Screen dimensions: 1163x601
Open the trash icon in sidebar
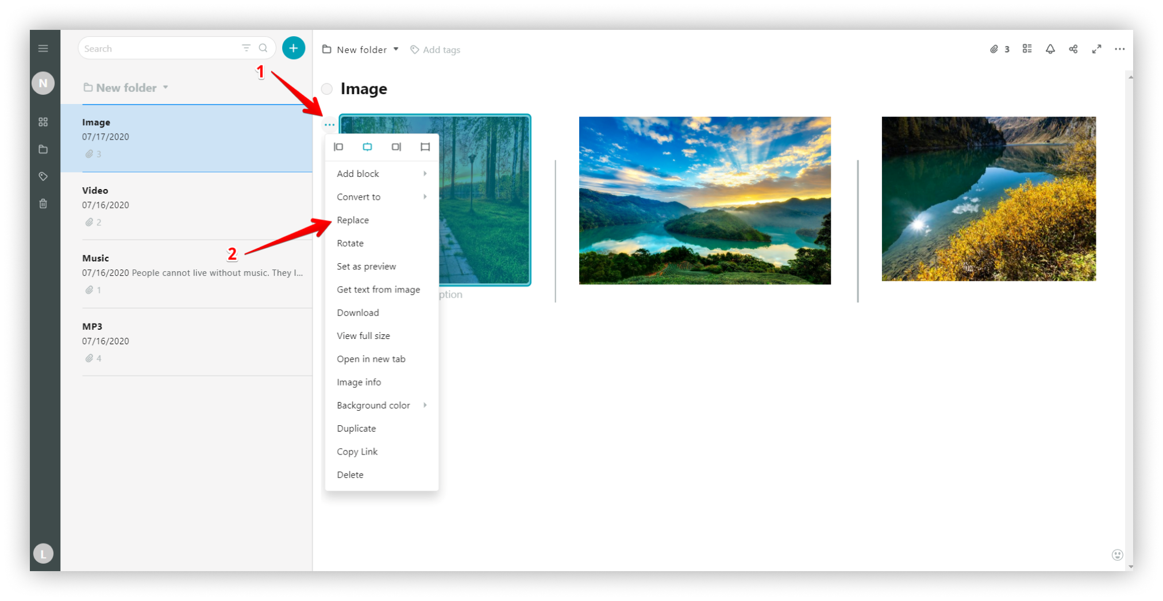click(x=43, y=203)
